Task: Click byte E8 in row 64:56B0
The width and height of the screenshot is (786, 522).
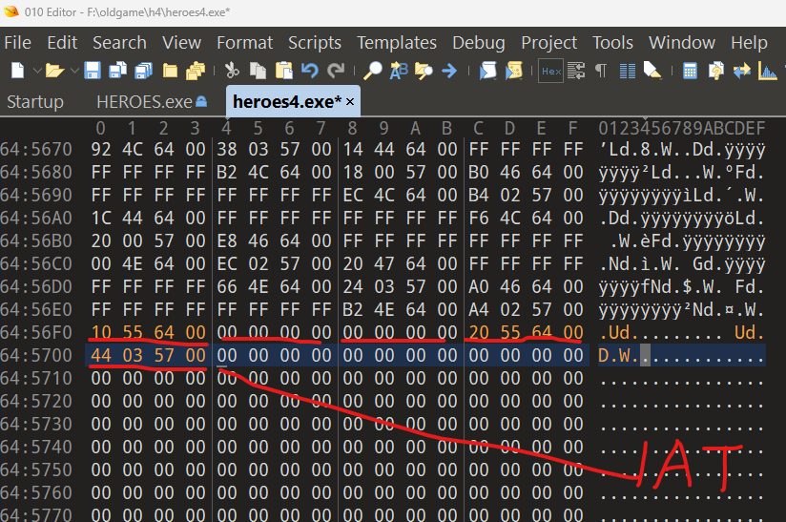Action: [x=227, y=240]
